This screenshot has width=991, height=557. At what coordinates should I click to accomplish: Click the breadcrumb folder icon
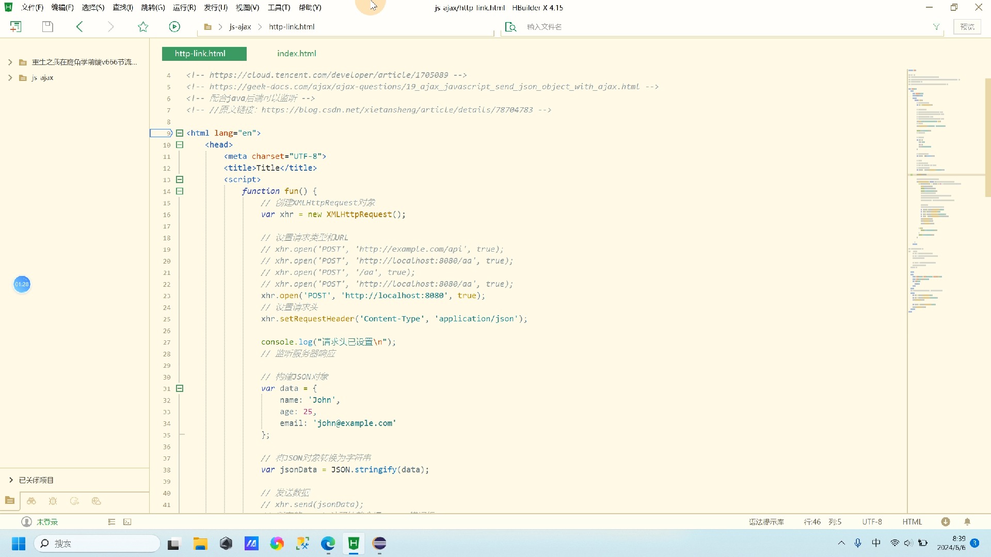(x=207, y=27)
